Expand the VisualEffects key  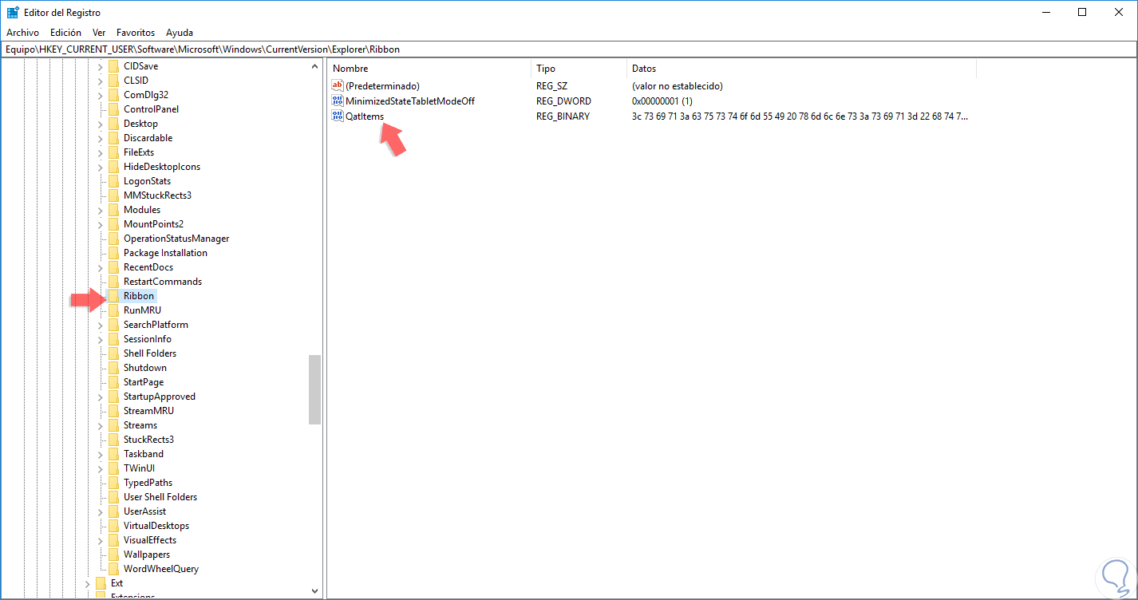(x=101, y=540)
